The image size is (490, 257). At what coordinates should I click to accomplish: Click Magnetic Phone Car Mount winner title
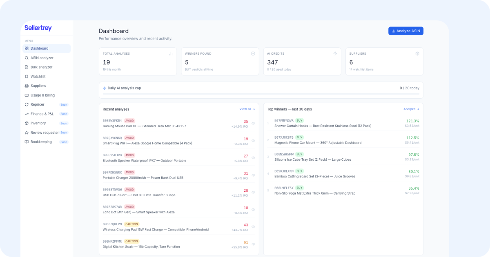click(318, 143)
